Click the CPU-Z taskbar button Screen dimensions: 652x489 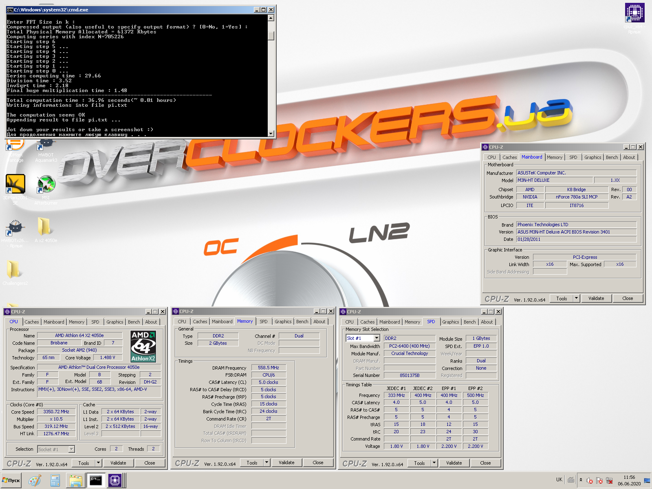point(115,481)
